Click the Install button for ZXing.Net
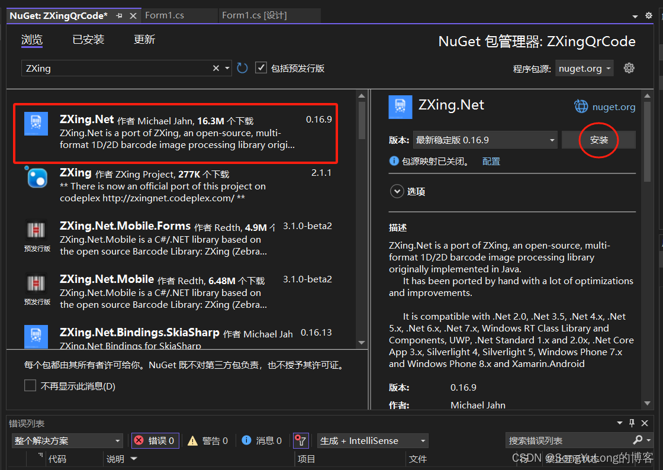This screenshot has height=470, width=663. click(x=598, y=140)
